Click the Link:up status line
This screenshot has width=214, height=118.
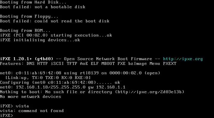(48, 78)
